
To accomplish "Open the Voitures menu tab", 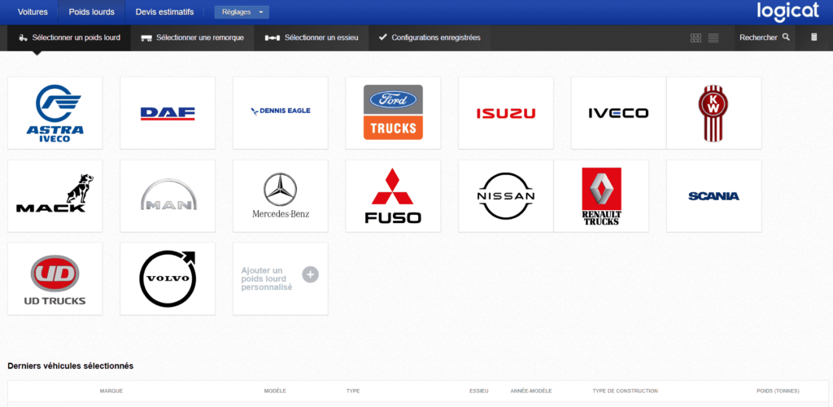I will coord(33,12).
